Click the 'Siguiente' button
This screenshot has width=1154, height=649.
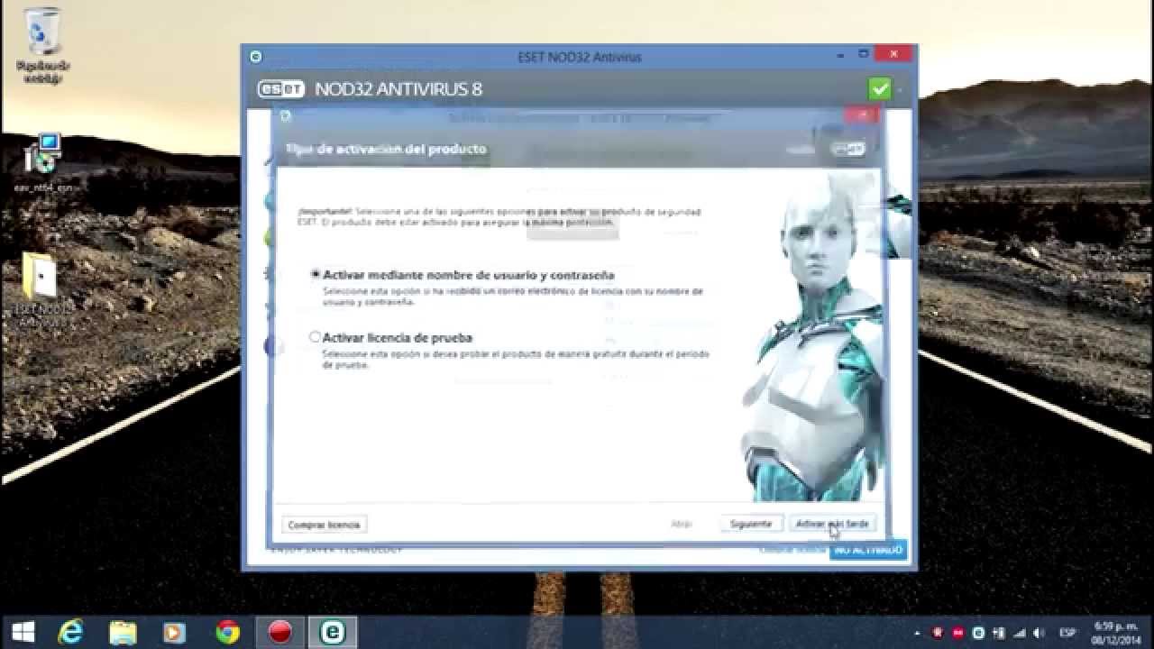tap(751, 524)
